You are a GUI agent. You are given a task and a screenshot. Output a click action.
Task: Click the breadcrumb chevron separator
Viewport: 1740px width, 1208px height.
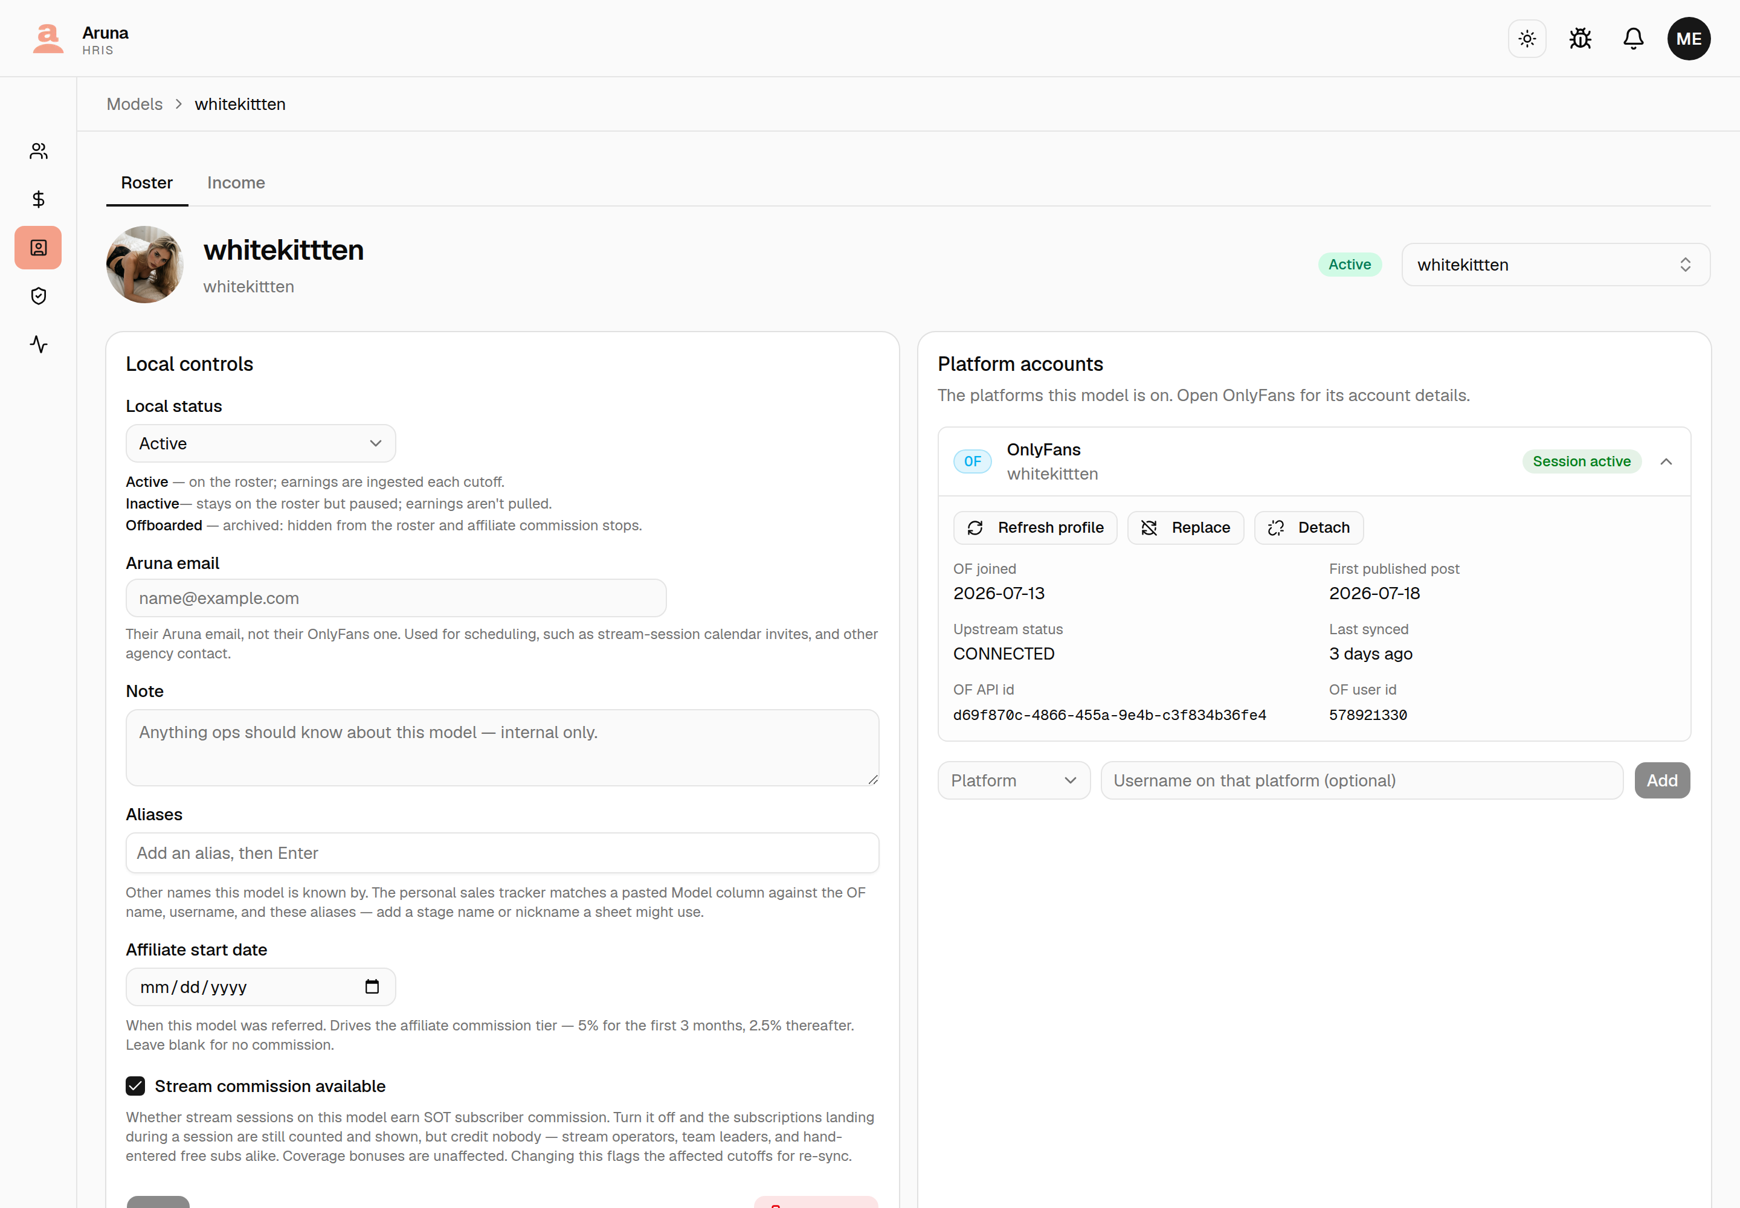click(x=179, y=104)
